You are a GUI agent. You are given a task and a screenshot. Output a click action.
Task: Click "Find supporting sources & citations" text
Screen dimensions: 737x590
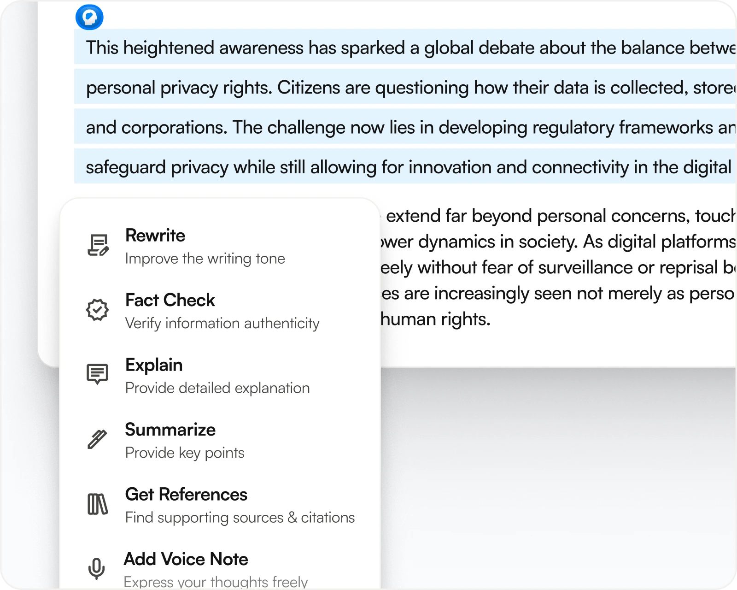240,518
